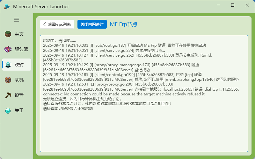Click the Minecraft Server Launcher app icon
The image size is (255, 159).
click(x=7, y=7)
